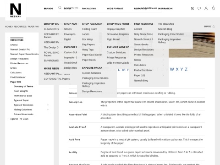Open Neenah Swatch Pro in sidebar
The height and width of the screenshot is (165, 220).
pyautogui.click(x=20, y=49)
